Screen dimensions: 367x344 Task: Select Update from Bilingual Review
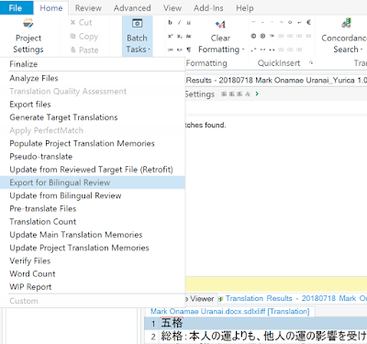point(93,195)
